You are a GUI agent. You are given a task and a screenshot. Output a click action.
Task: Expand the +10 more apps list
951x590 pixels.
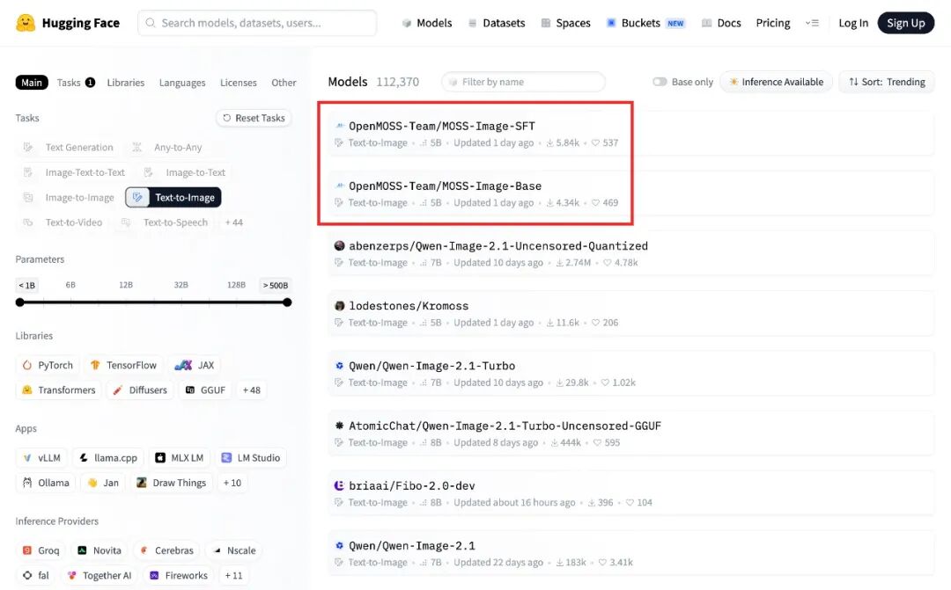pos(232,483)
